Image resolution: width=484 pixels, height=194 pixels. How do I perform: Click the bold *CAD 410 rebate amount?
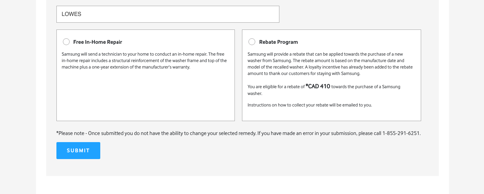coord(318,86)
